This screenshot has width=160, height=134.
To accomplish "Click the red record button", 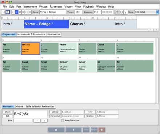I will coord(101,130).
